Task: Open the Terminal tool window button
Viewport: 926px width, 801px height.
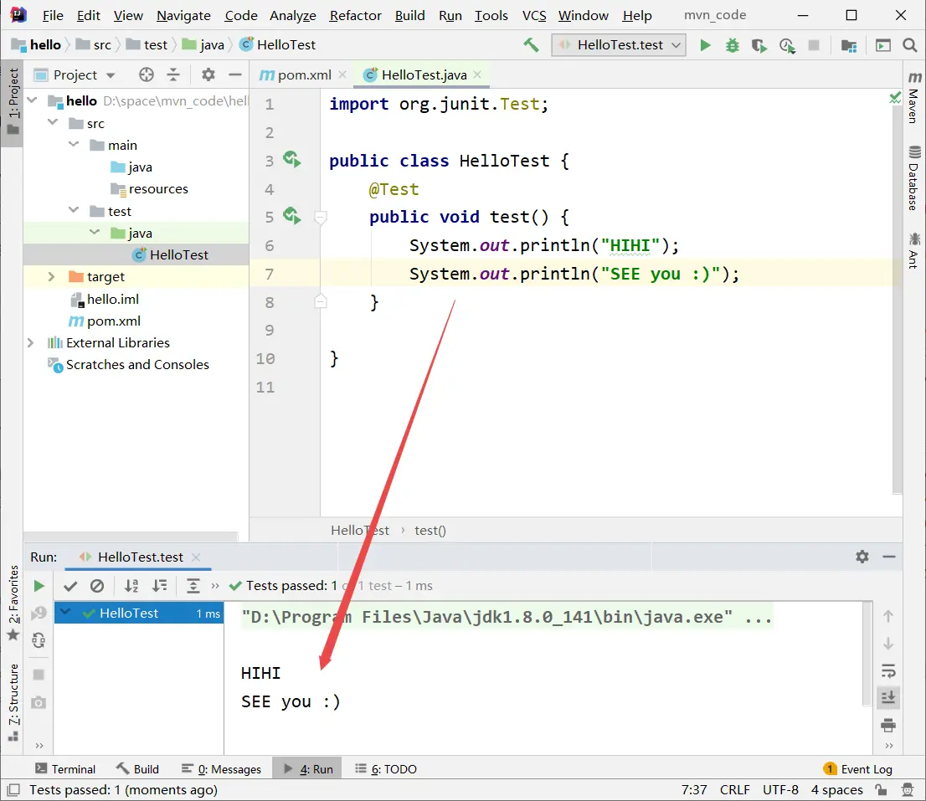Action: [65, 769]
